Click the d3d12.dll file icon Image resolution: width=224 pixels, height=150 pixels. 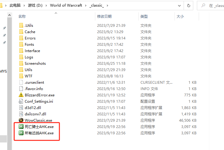[x=21, y=108]
